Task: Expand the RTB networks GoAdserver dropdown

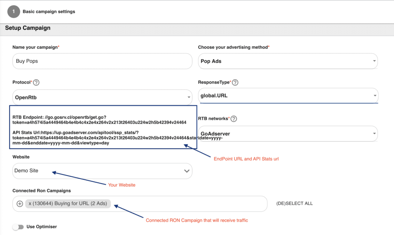Action: coord(287,134)
